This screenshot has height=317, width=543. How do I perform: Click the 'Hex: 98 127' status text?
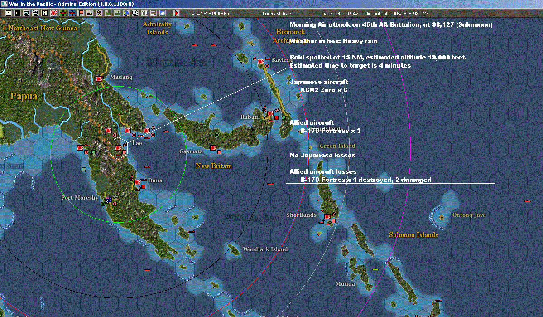416,14
